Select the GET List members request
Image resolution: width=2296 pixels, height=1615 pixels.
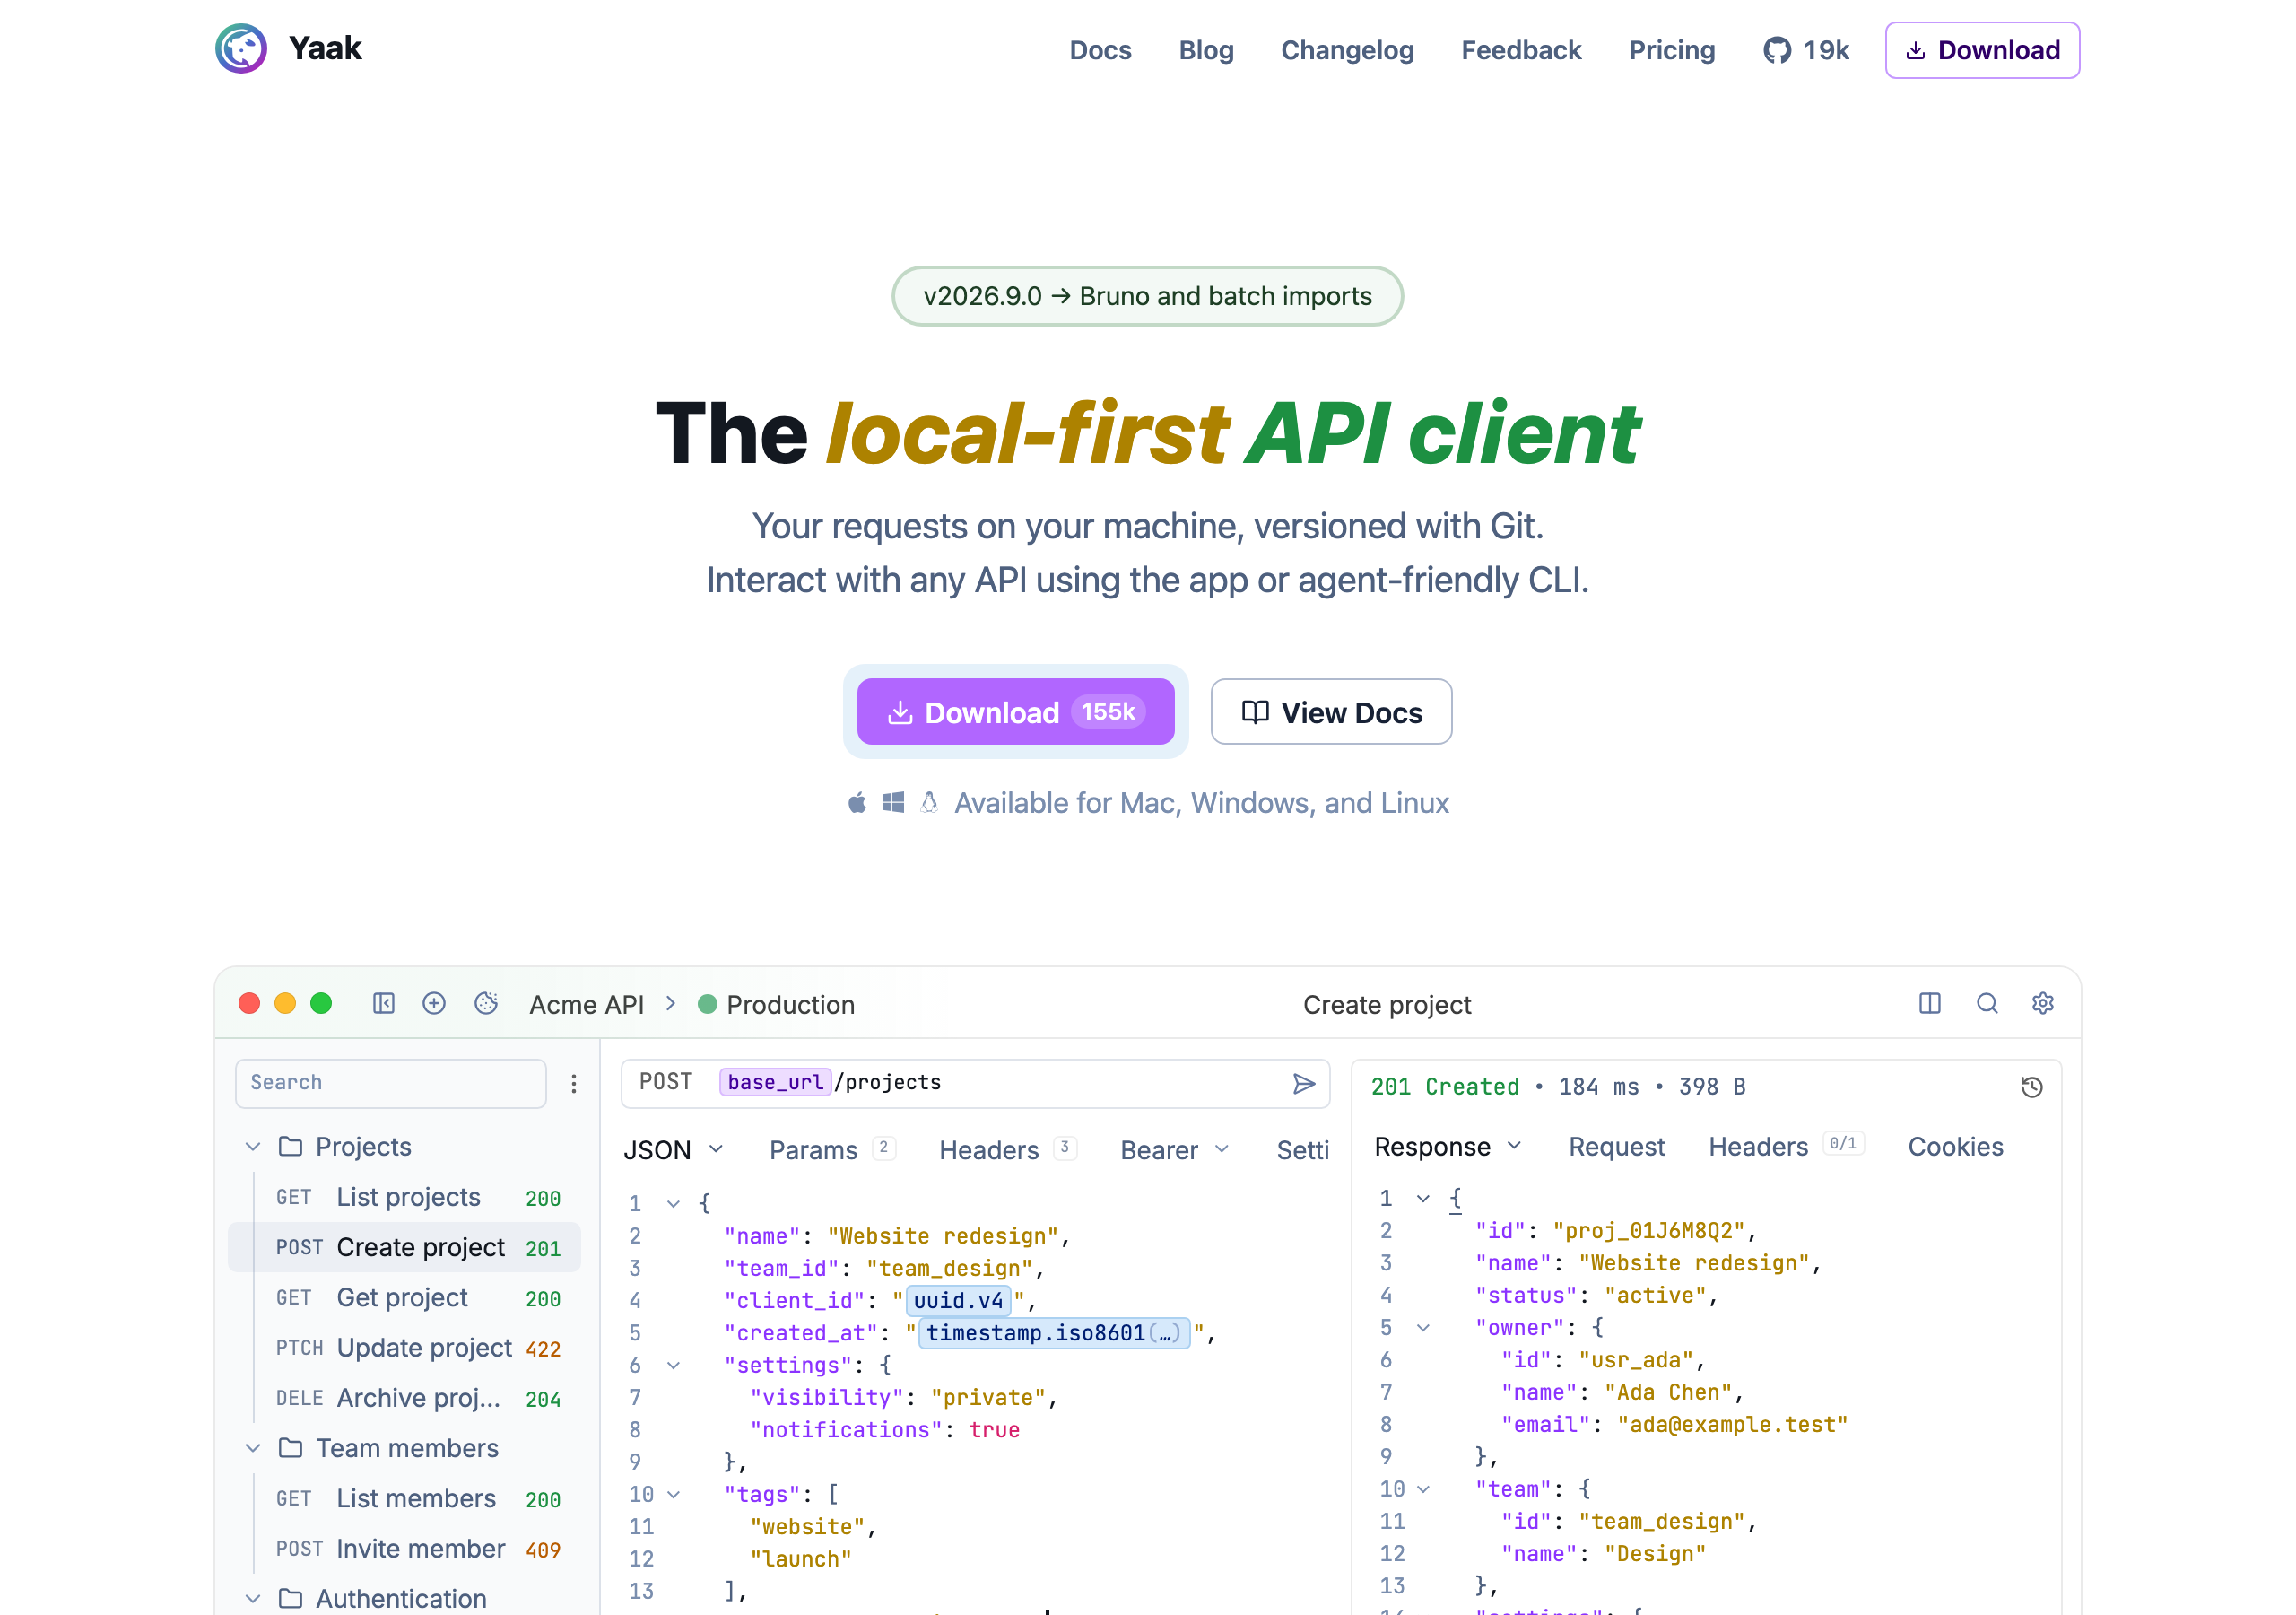pos(405,1499)
